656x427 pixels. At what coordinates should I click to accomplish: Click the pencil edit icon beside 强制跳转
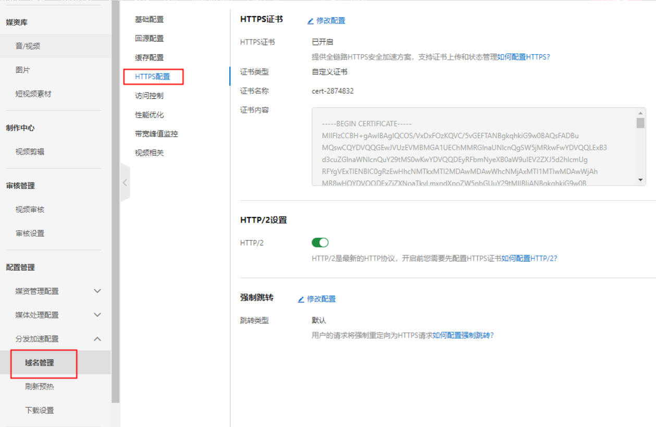point(301,299)
